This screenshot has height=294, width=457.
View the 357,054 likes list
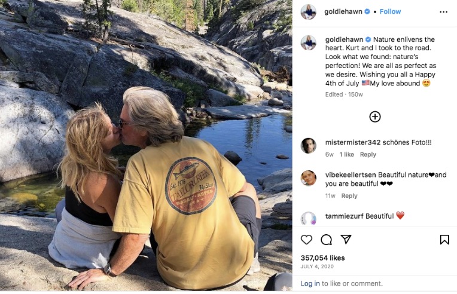322,258
